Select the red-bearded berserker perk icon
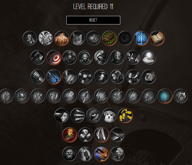192x165 pixels. pos(69,135)
